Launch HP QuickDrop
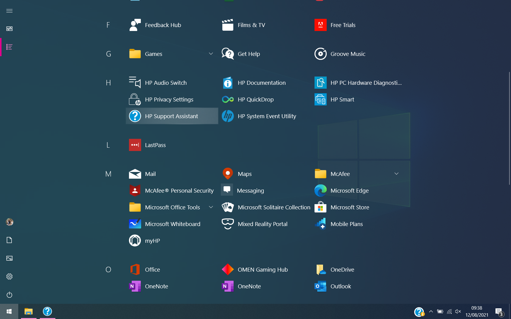511x319 pixels. point(265,99)
